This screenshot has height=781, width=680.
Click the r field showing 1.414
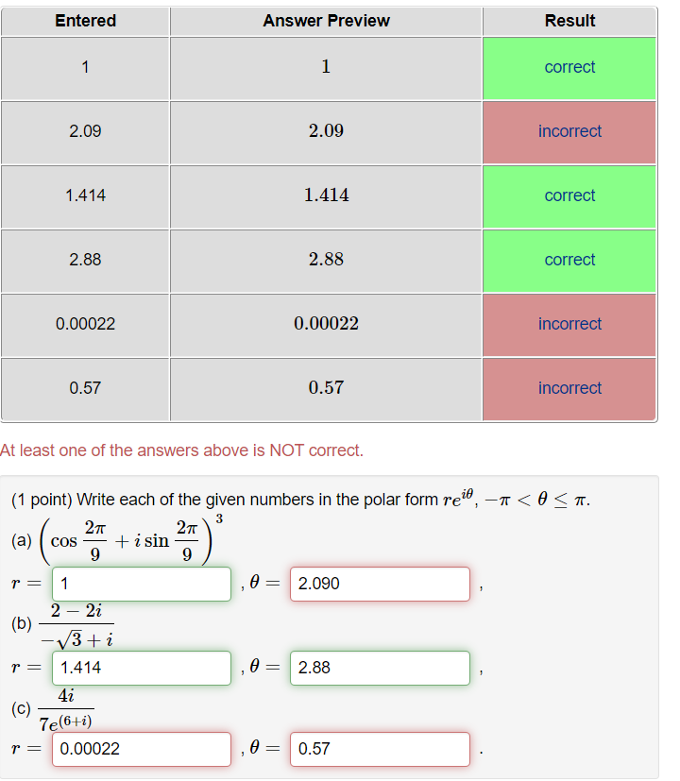click(140, 668)
